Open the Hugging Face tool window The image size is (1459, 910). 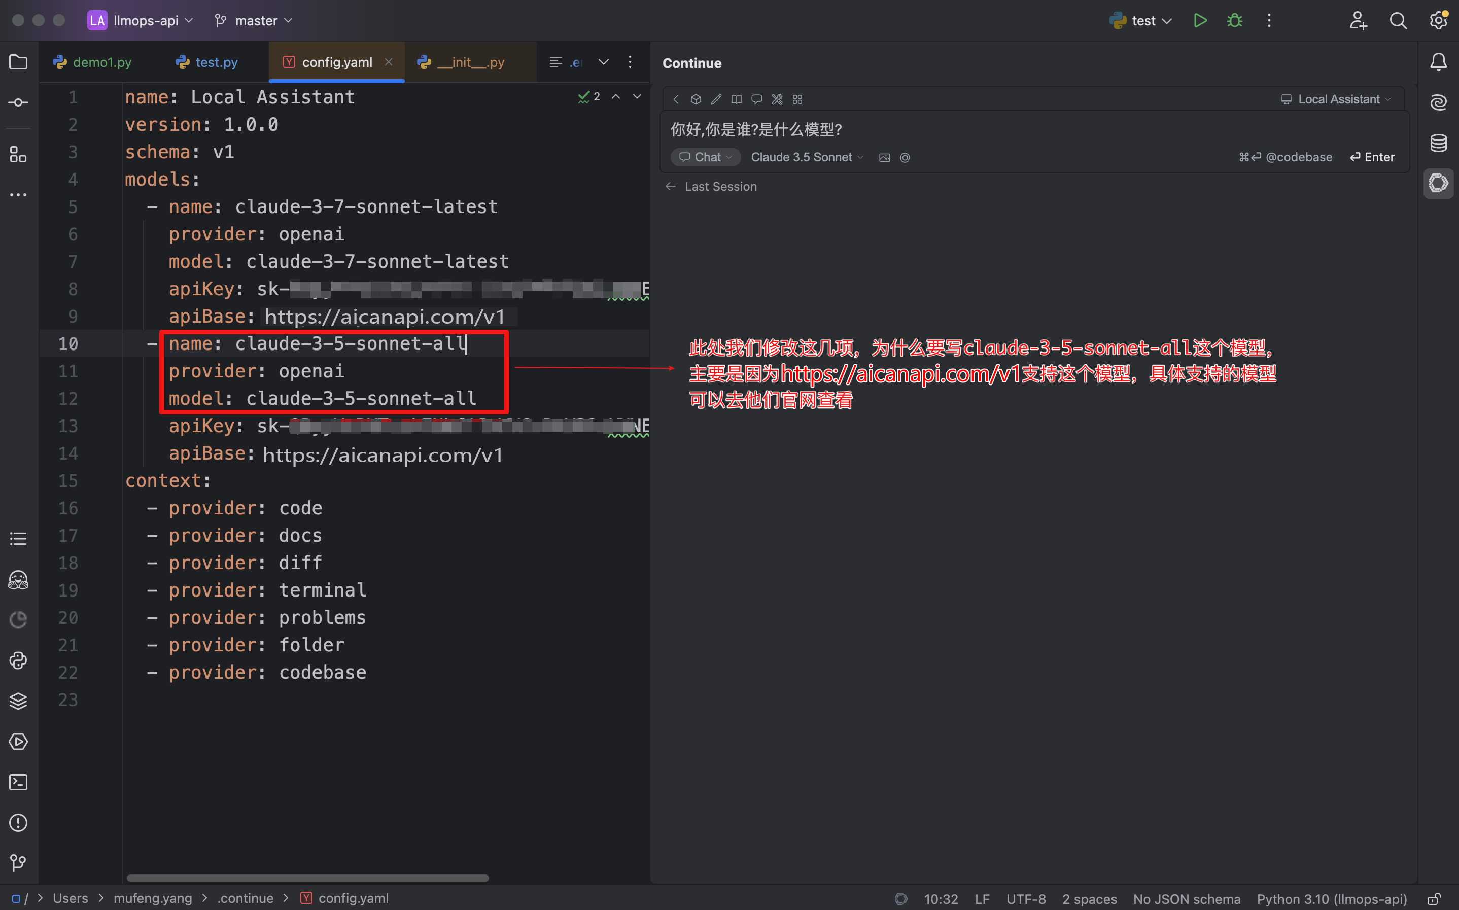click(x=18, y=580)
